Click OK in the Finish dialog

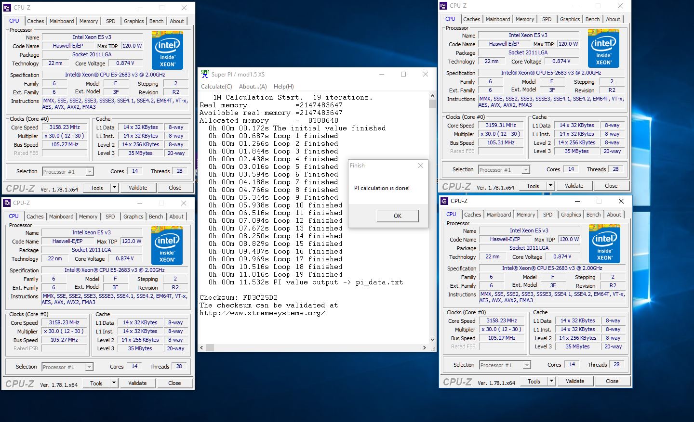(x=397, y=216)
